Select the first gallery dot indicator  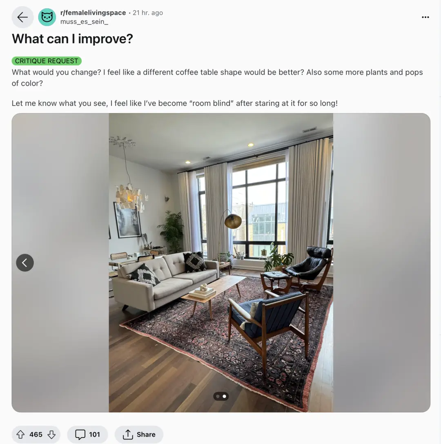point(218,396)
